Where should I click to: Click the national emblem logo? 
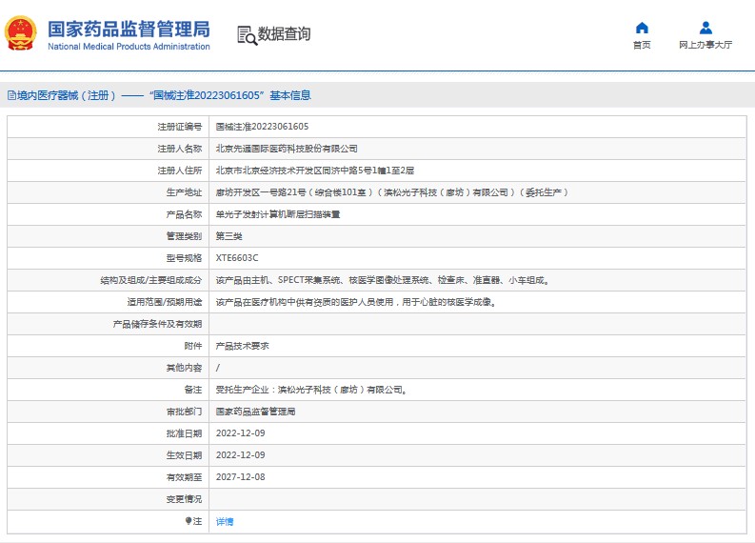[21, 33]
